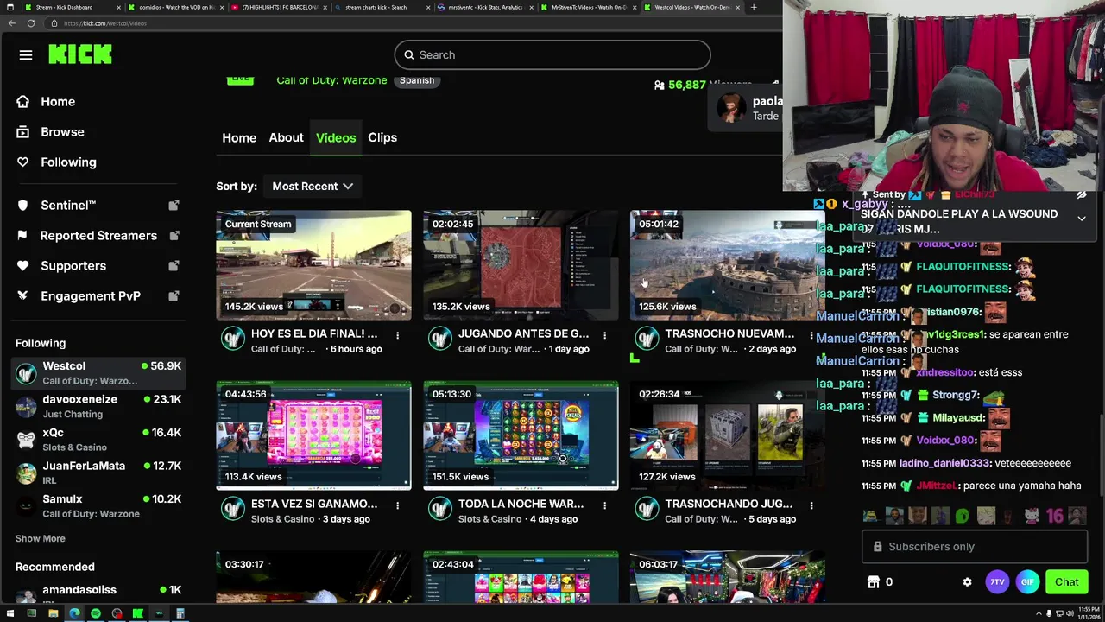Click the browser back arrow

pos(11,23)
